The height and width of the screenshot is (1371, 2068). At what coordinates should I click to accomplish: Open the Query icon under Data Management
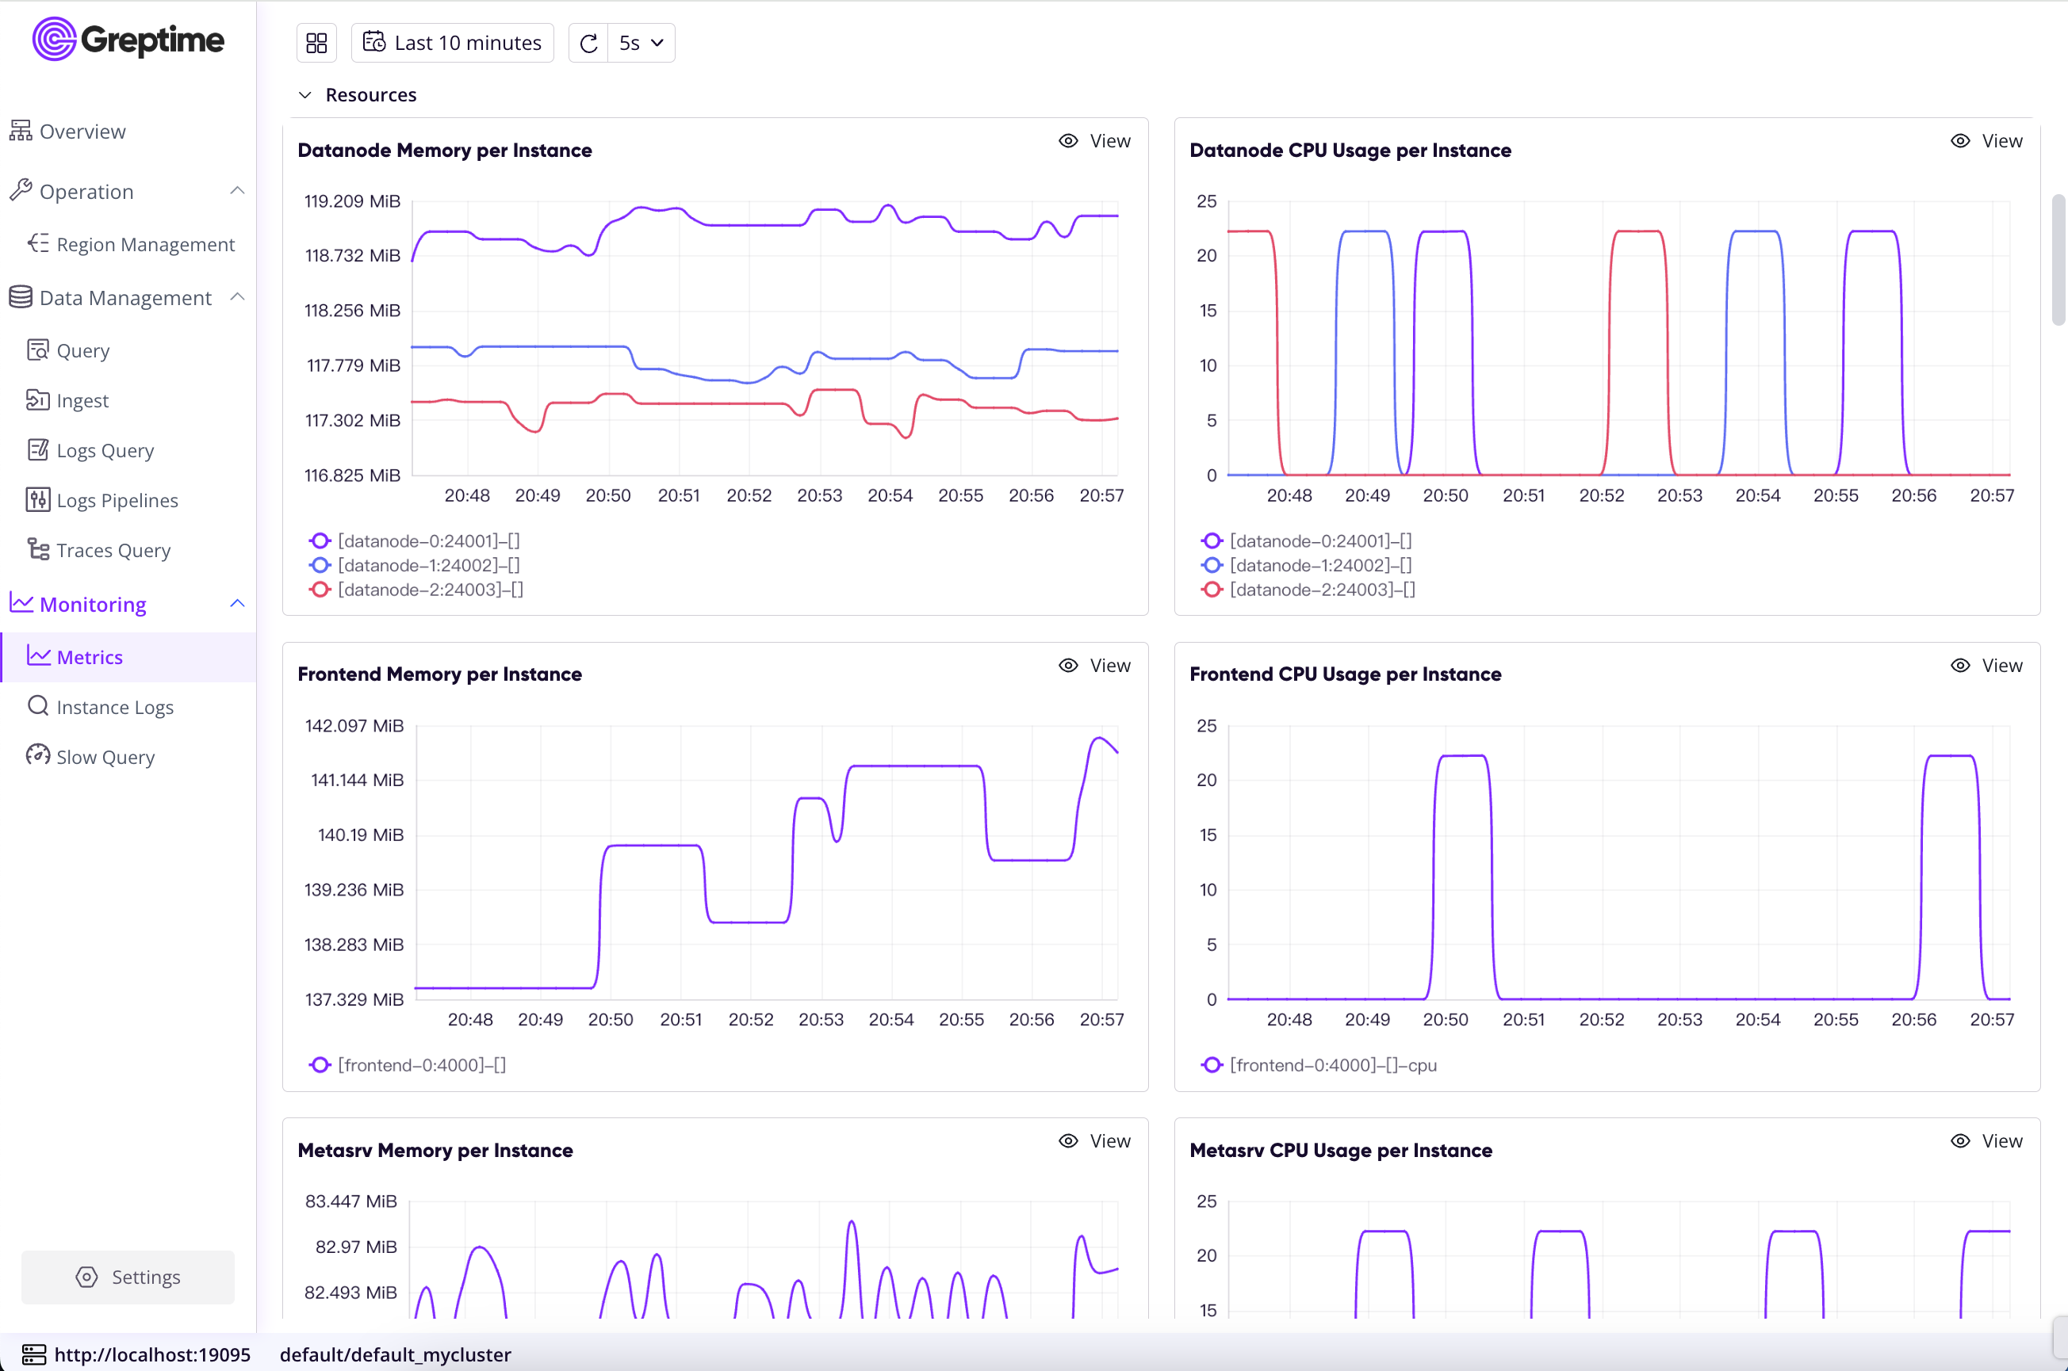(x=39, y=349)
